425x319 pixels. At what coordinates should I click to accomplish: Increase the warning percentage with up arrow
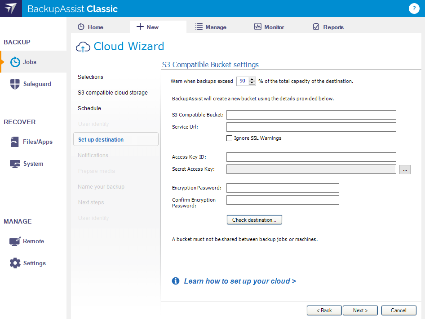(x=252, y=79)
